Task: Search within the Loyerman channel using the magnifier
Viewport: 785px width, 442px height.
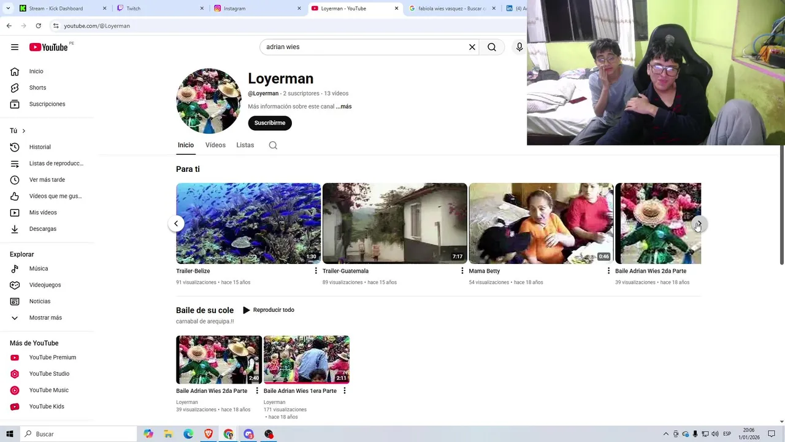Action: 273,145
